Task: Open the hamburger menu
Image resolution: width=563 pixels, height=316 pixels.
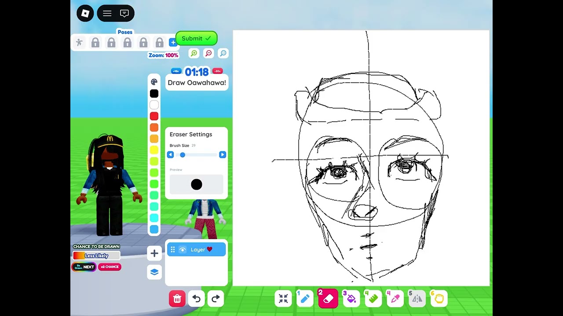Action: [x=107, y=13]
